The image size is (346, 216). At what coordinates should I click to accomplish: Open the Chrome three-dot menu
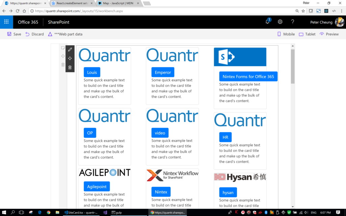click(342, 11)
